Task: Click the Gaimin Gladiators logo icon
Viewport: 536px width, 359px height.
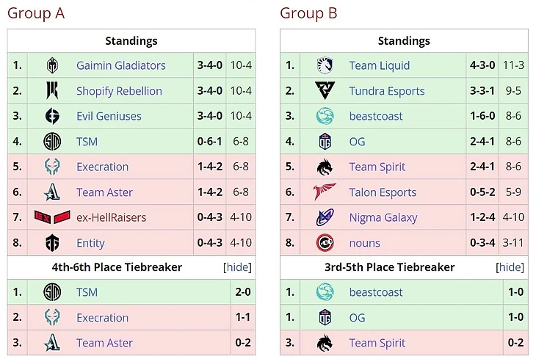Action: pyautogui.click(x=52, y=65)
